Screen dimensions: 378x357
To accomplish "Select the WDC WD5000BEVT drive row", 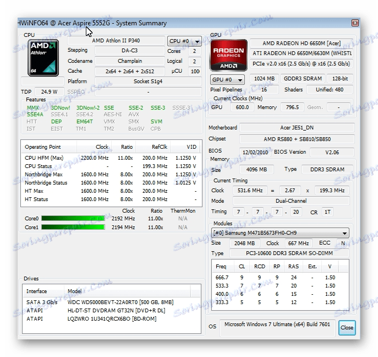I will (x=111, y=302).
